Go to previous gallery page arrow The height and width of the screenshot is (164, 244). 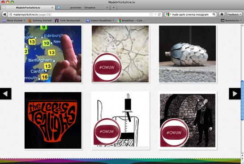pyautogui.click(x=6, y=94)
